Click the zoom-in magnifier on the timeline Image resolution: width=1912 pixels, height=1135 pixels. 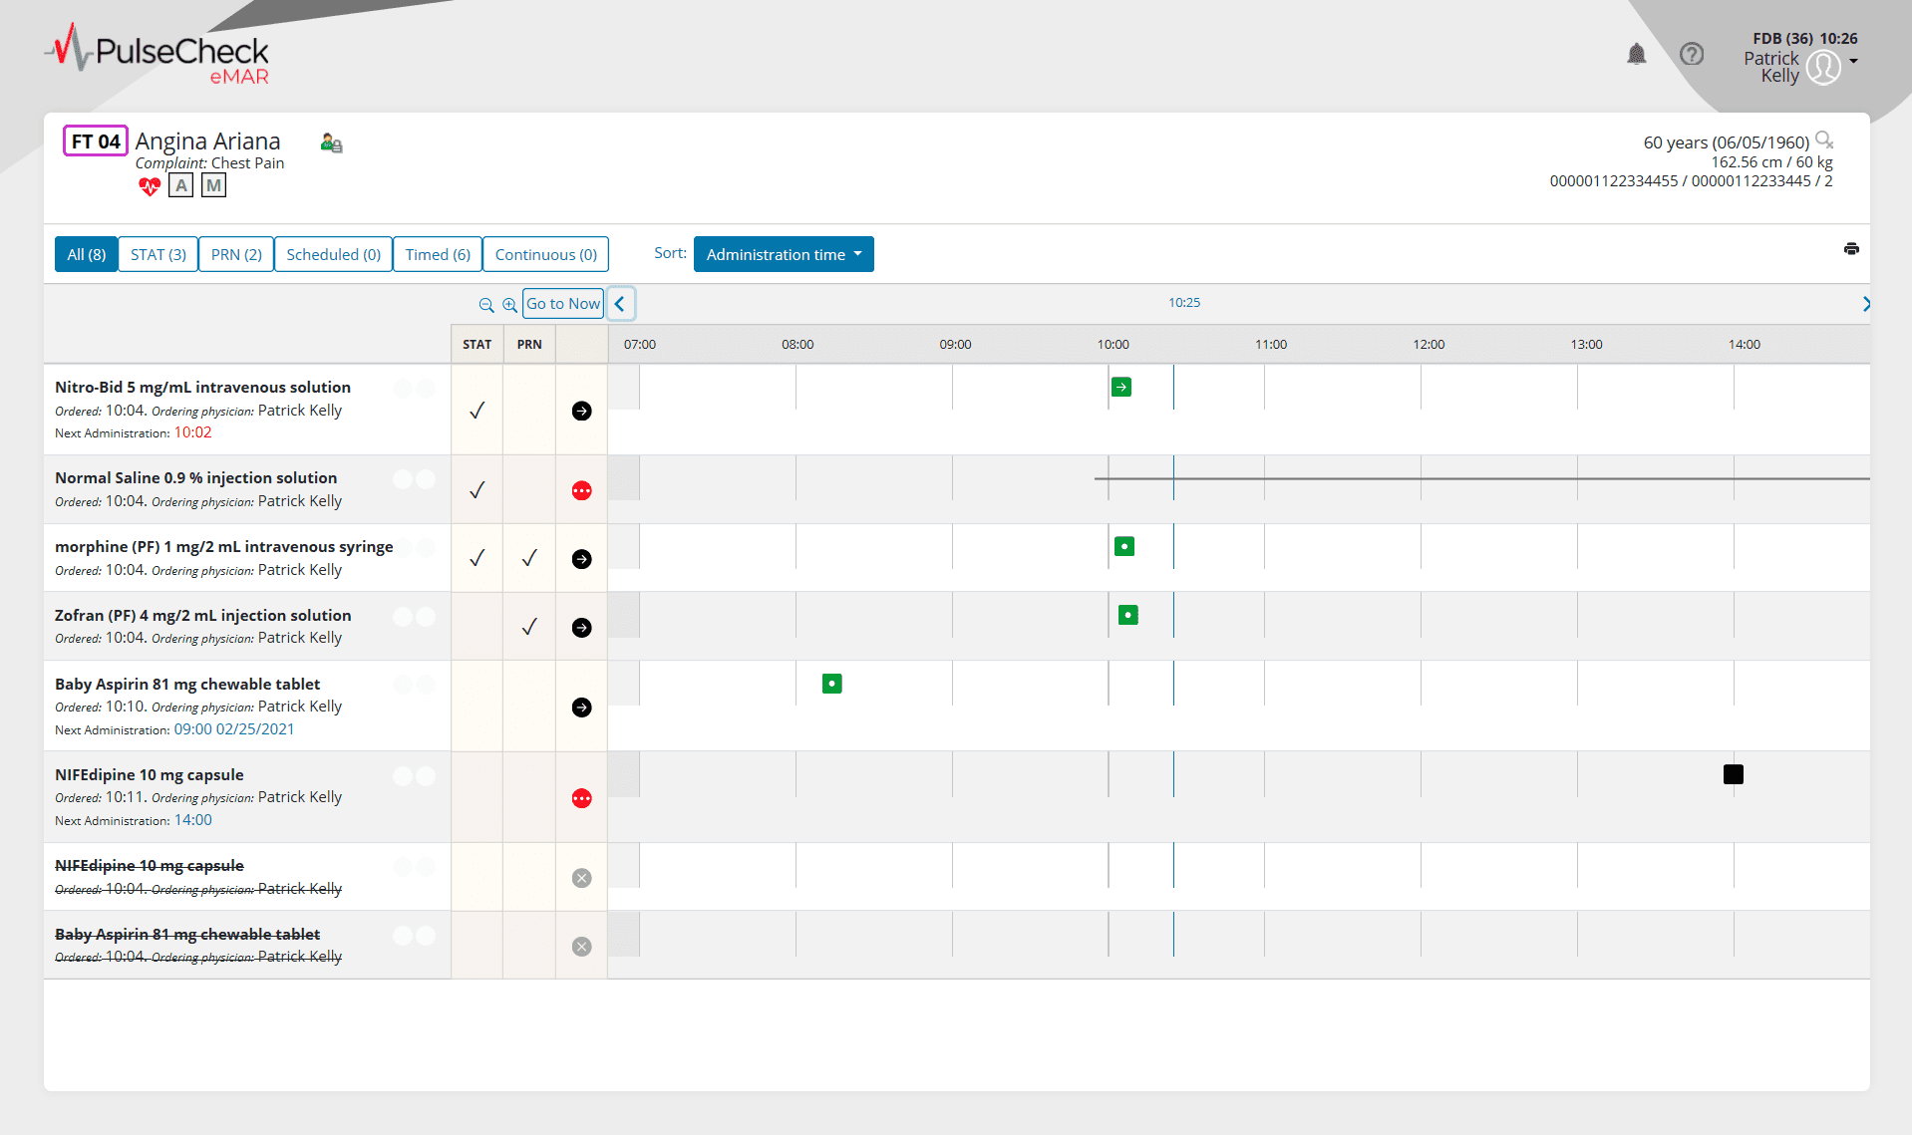(510, 306)
